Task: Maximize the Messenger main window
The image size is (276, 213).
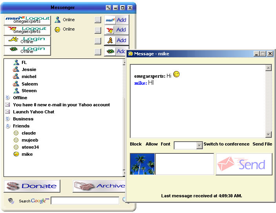Action: coord(122,7)
